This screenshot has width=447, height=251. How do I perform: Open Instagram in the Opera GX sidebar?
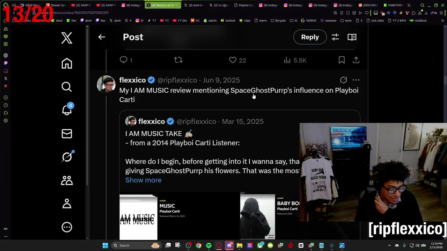pos(6,71)
